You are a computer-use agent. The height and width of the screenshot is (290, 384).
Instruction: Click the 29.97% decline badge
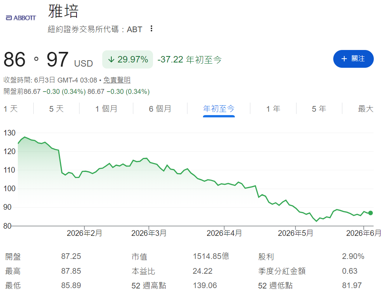click(x=128, y=59)
